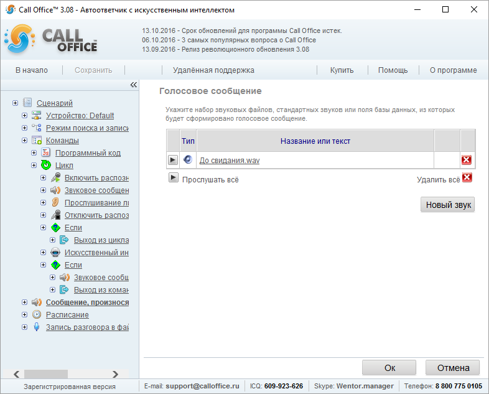Click the Команды tree icon

point(37,140)
